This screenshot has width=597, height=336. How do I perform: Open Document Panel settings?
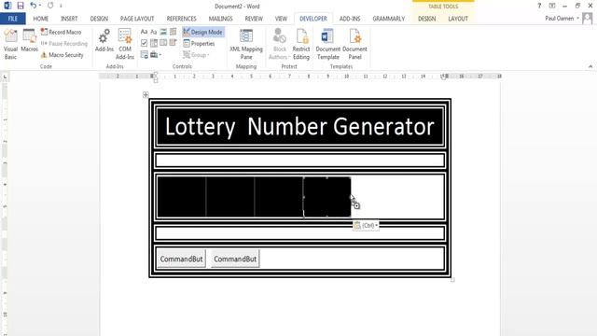[x=354, y=44]
